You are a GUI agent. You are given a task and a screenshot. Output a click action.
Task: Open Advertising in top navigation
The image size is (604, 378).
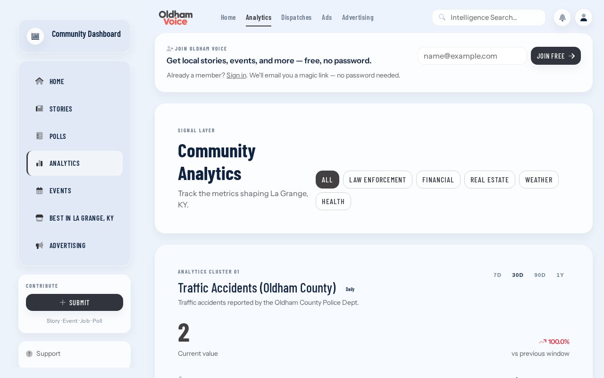pos(358,17)
